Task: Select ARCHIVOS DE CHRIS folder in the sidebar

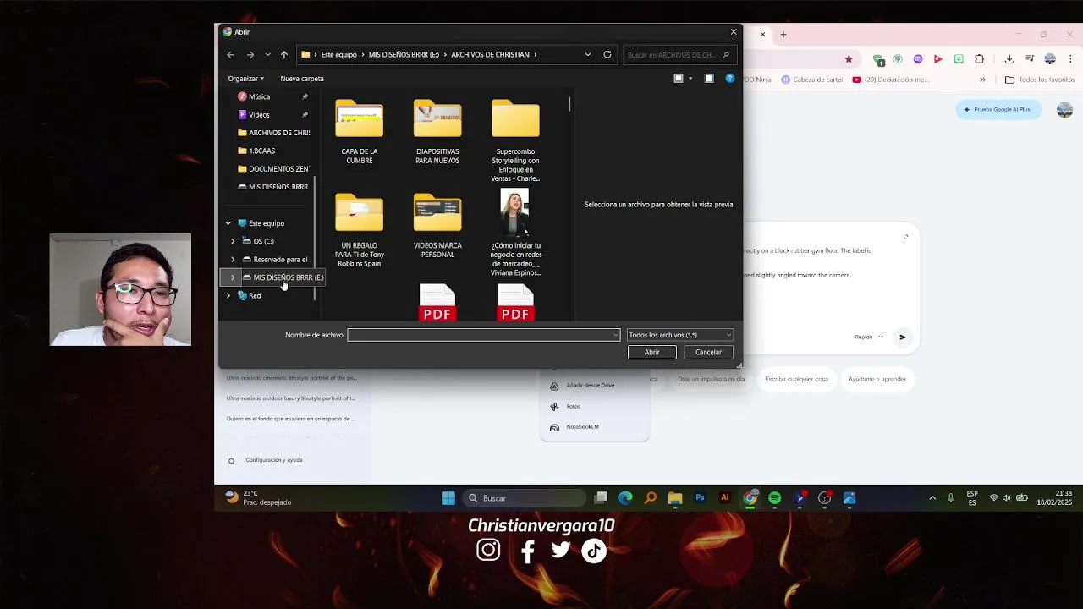Action: point(272,133)
